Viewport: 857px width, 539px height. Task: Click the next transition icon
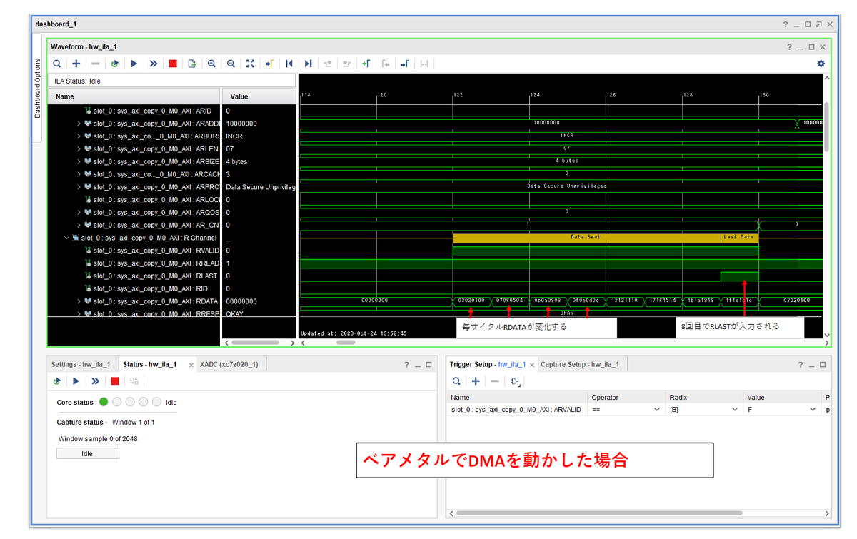point(347,64)
